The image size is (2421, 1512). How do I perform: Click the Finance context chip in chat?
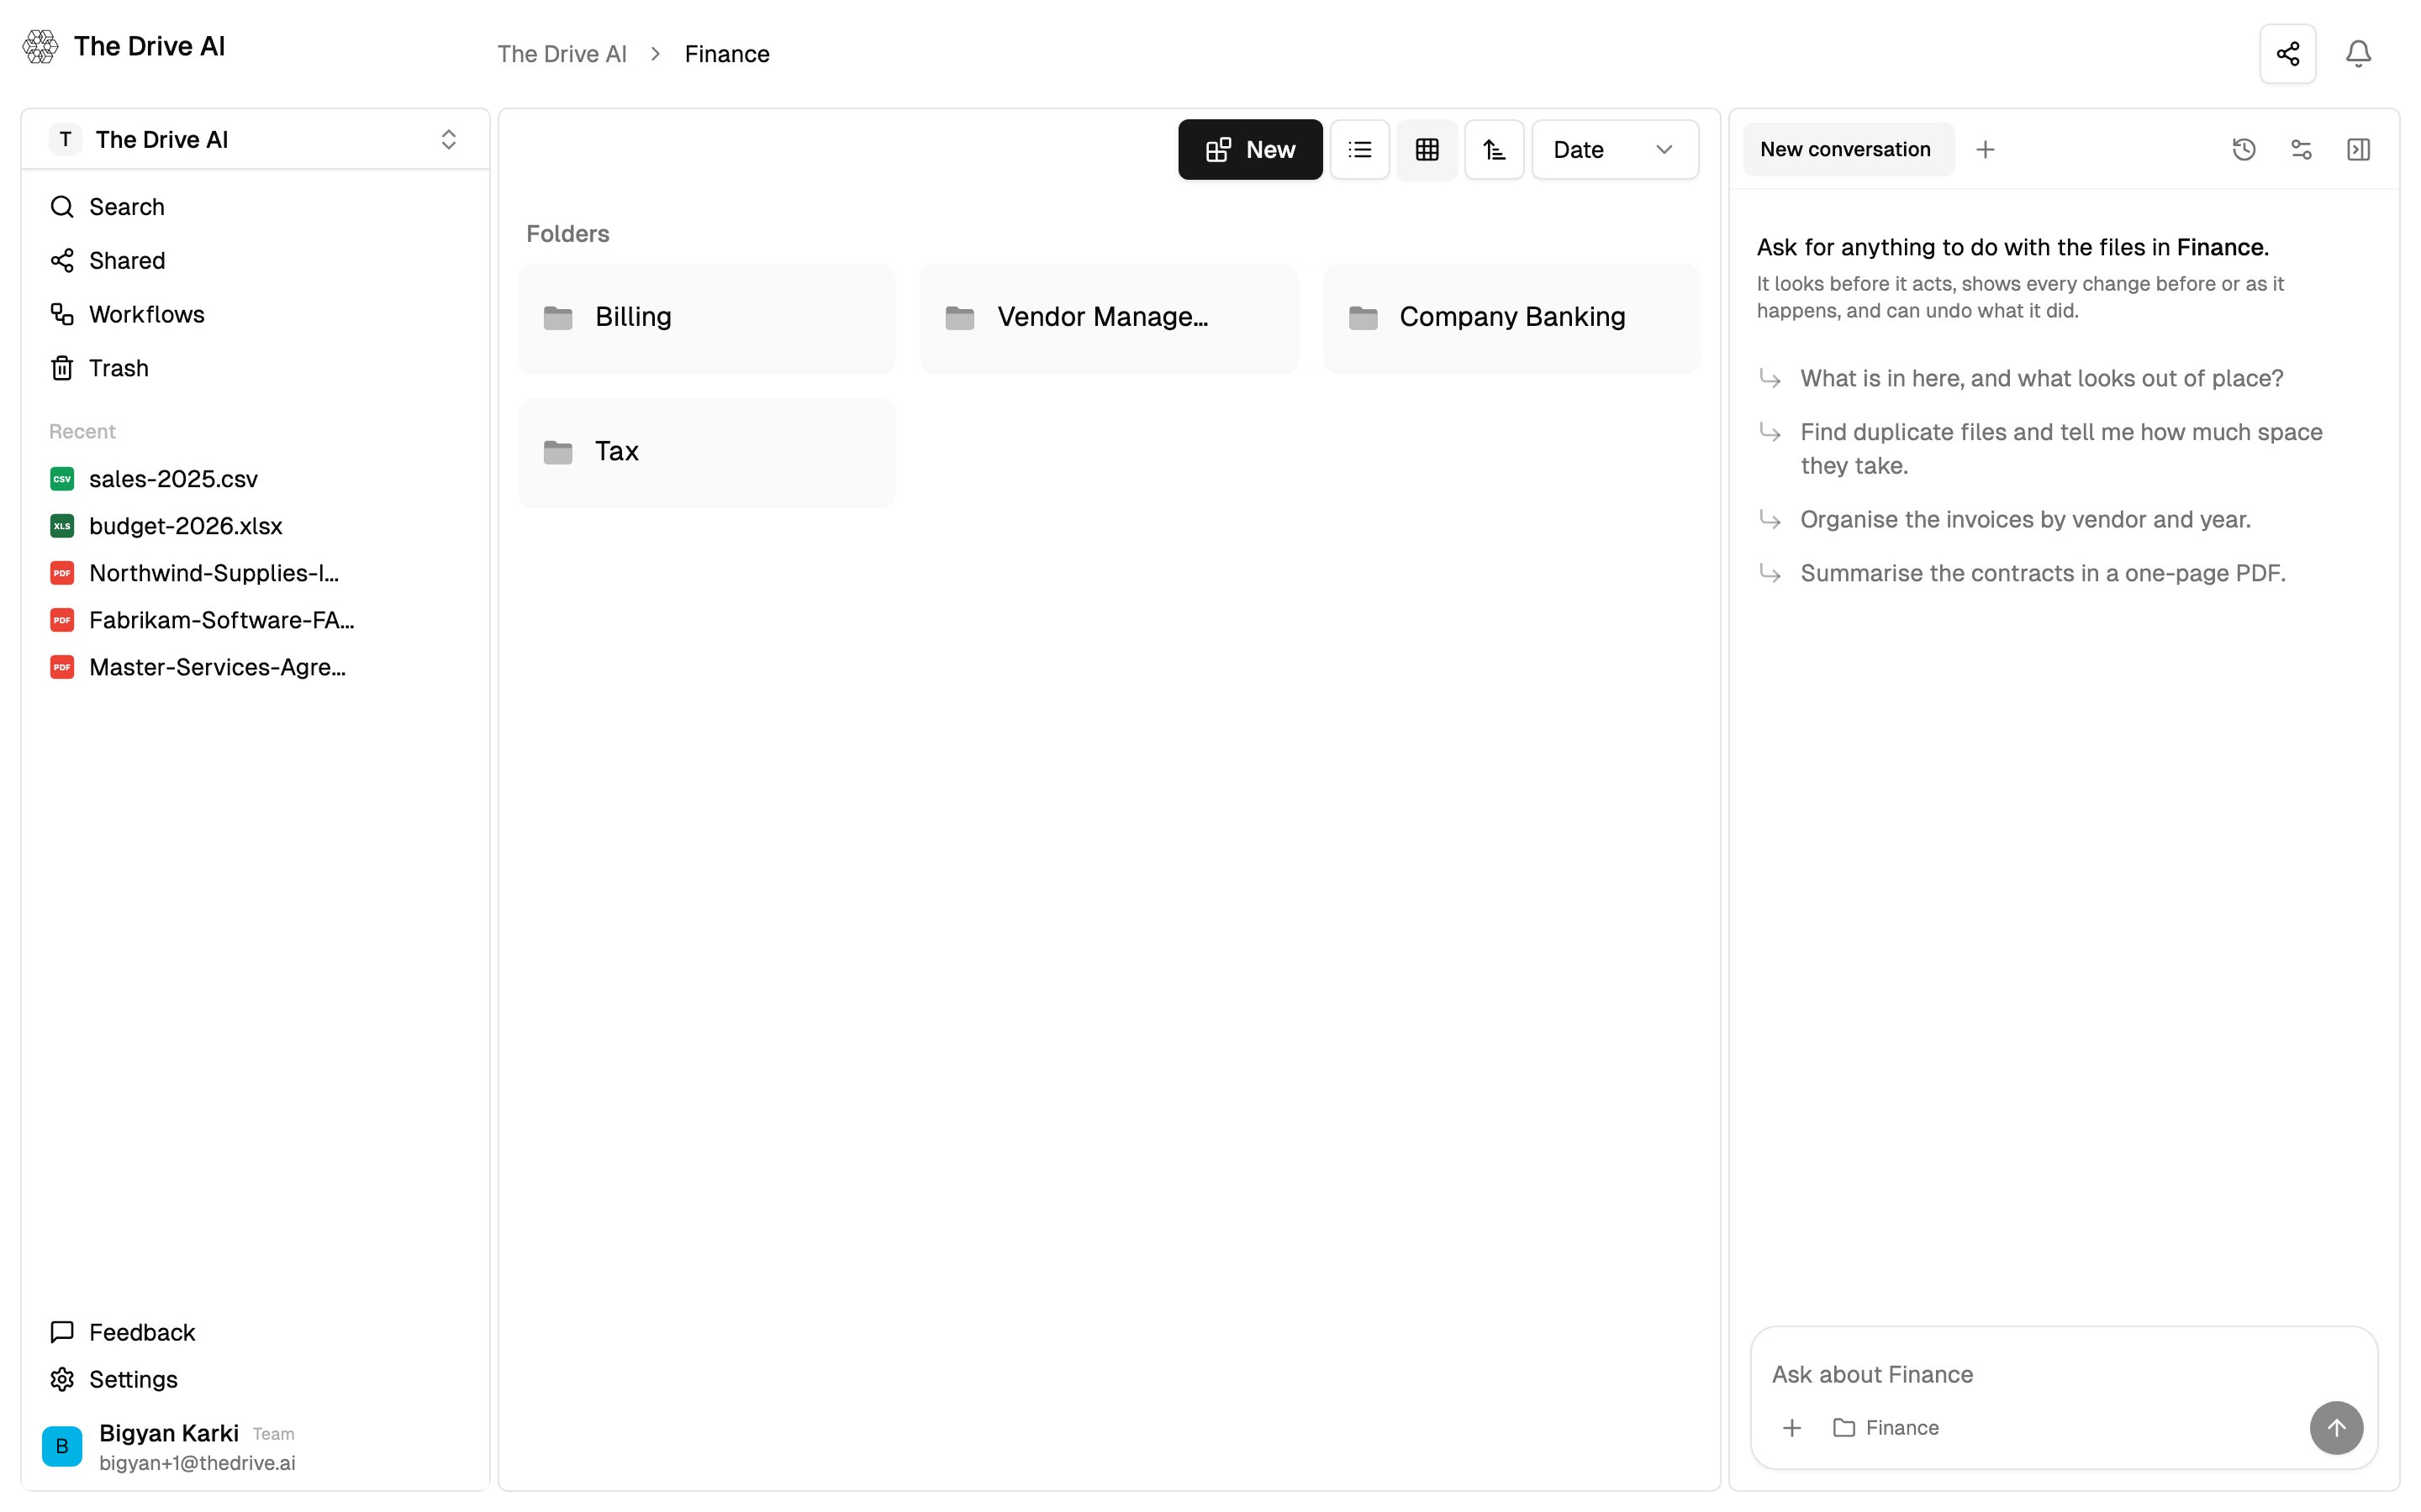(1886, 1428)
